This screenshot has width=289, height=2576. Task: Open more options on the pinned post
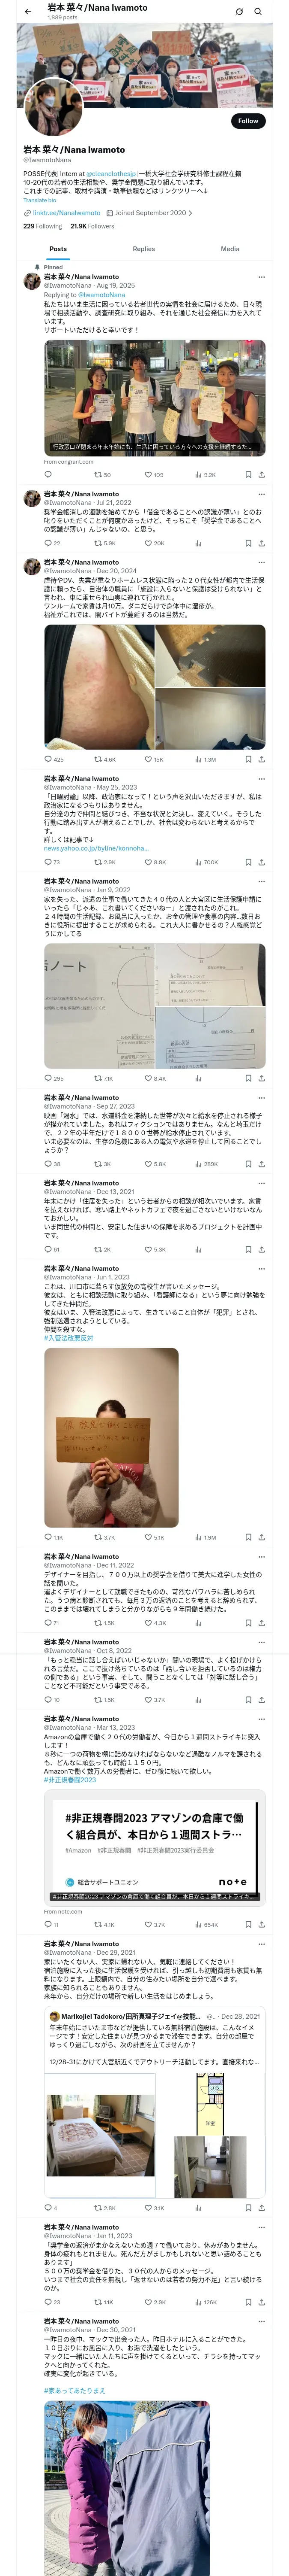pyautogui.click(x=262, y=277)
